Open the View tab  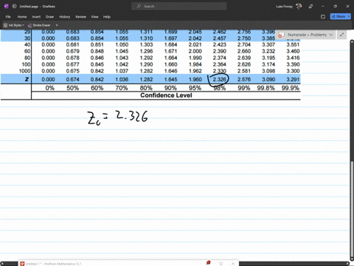[x=94, y=17]
